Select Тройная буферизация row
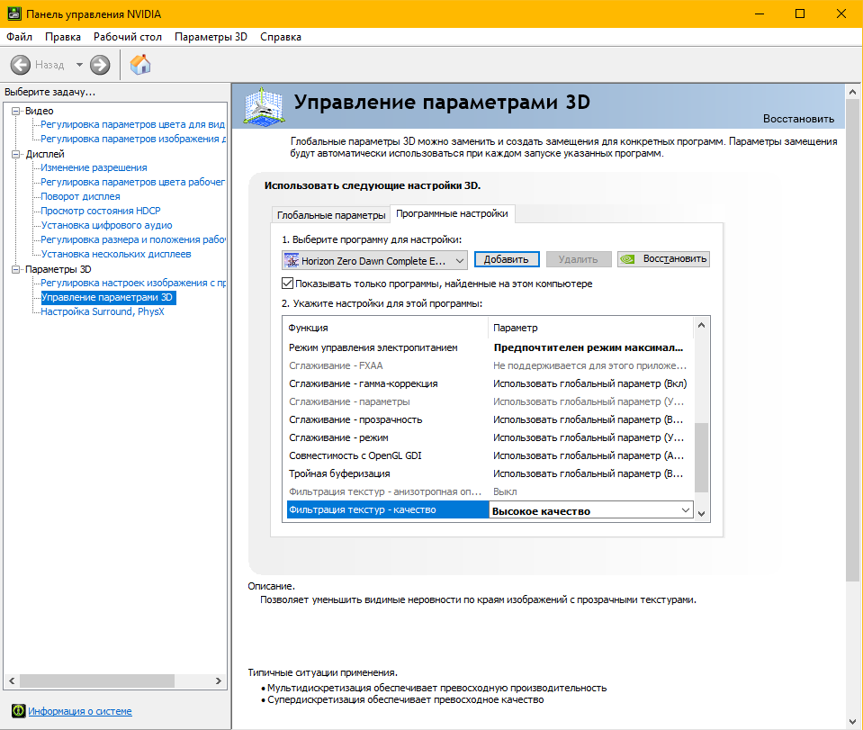Image resolution: width=863 pixels, height=730 pixels. 490,473
